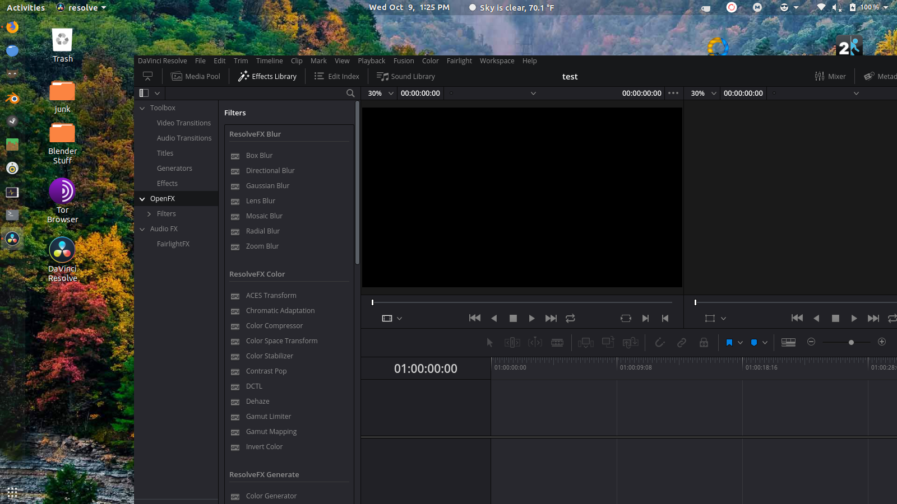The image size is (897, 504).
Task: Toggle loop playback in source viewer
Action: (570, 318)
